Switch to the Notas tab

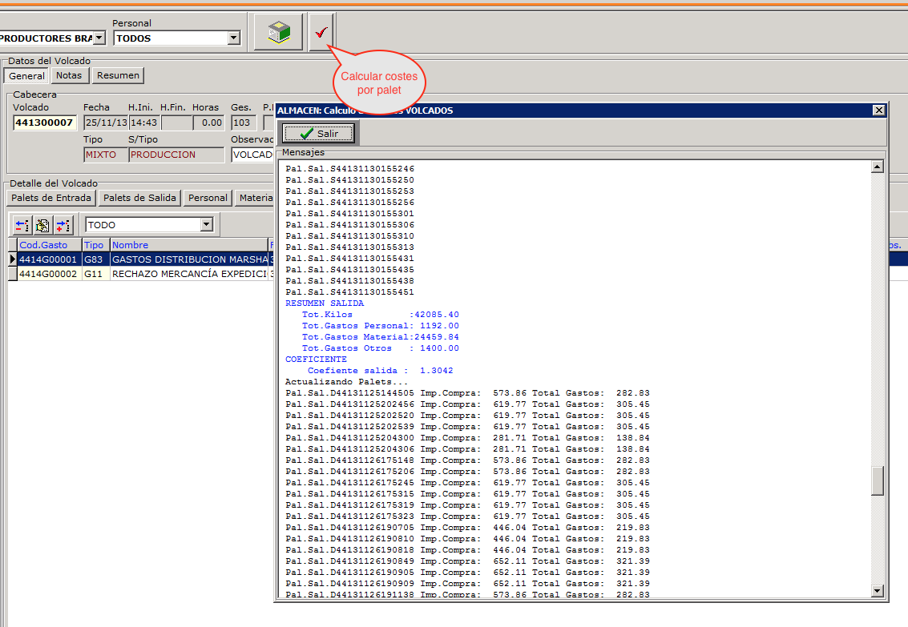click(69, 75)
